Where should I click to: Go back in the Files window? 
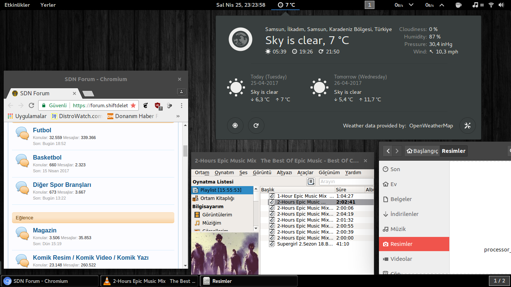[388, 151]
